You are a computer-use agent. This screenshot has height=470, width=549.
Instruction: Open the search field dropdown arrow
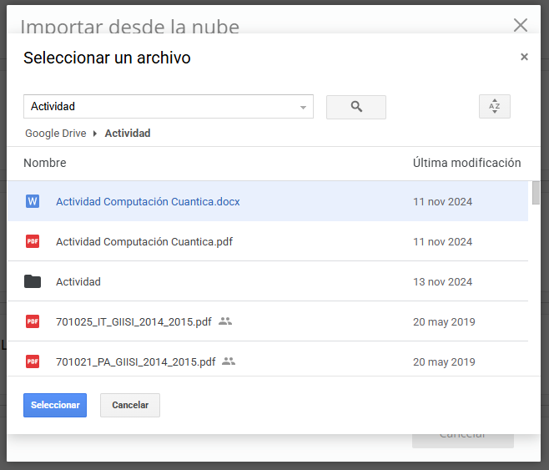[303, 107]
